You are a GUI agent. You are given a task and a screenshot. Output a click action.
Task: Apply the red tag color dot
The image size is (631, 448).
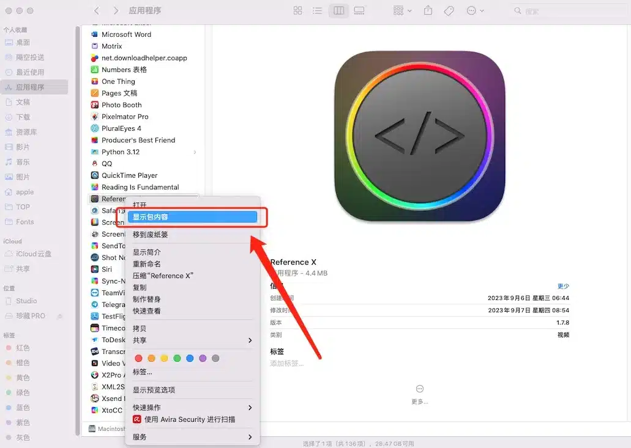coord(138,358)
